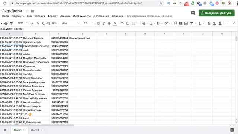Click cell 'Это тестовый лид'
Viewport: 238px width, 134px height.
click(x=83, y=38)
